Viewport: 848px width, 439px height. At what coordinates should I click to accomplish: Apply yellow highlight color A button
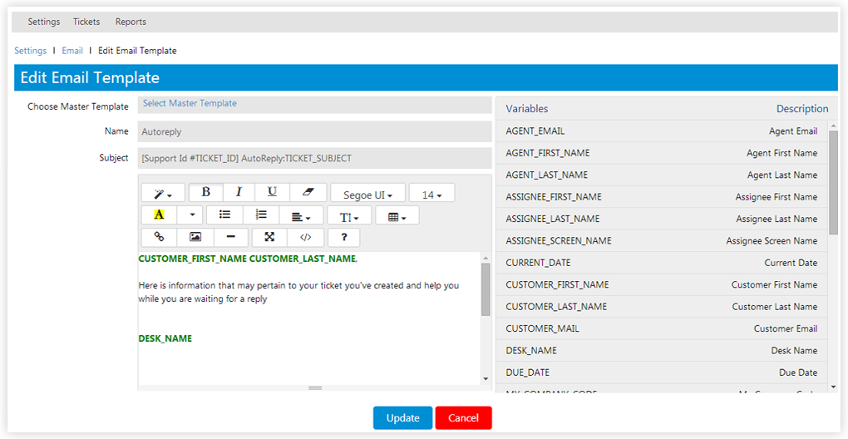point(159,215)
